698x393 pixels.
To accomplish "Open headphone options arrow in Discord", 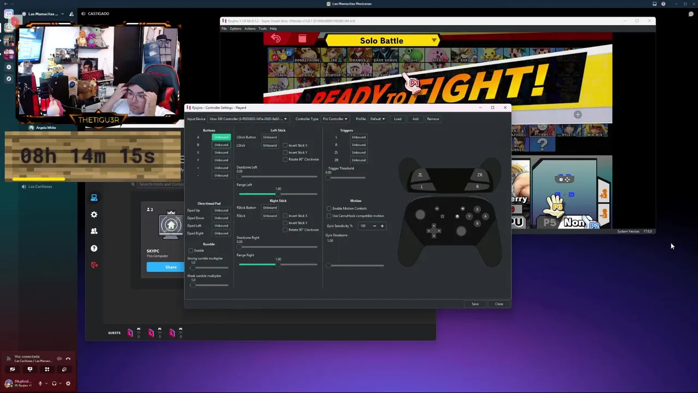I will click(59, 384).
